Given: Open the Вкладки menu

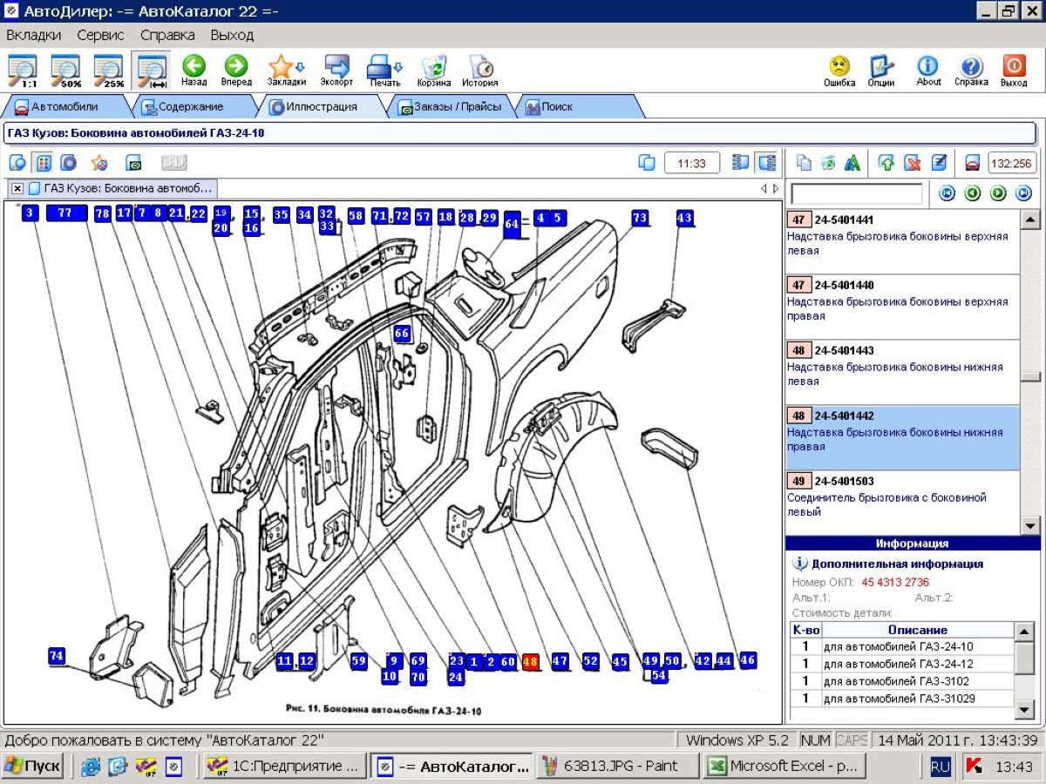Looking at the screenshot, I should 34,36.
